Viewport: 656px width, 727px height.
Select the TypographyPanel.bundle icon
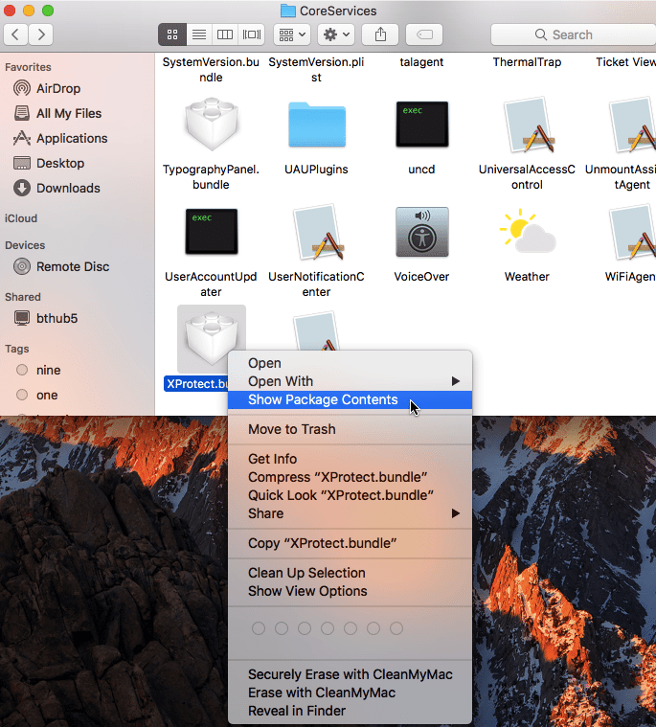point(212,125)
